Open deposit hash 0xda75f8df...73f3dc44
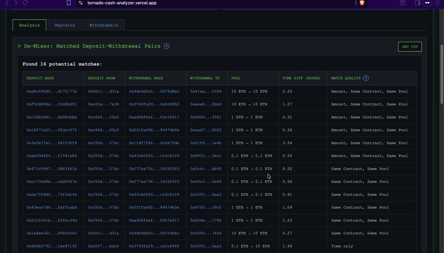444x253 pixels. coord(52,194)
